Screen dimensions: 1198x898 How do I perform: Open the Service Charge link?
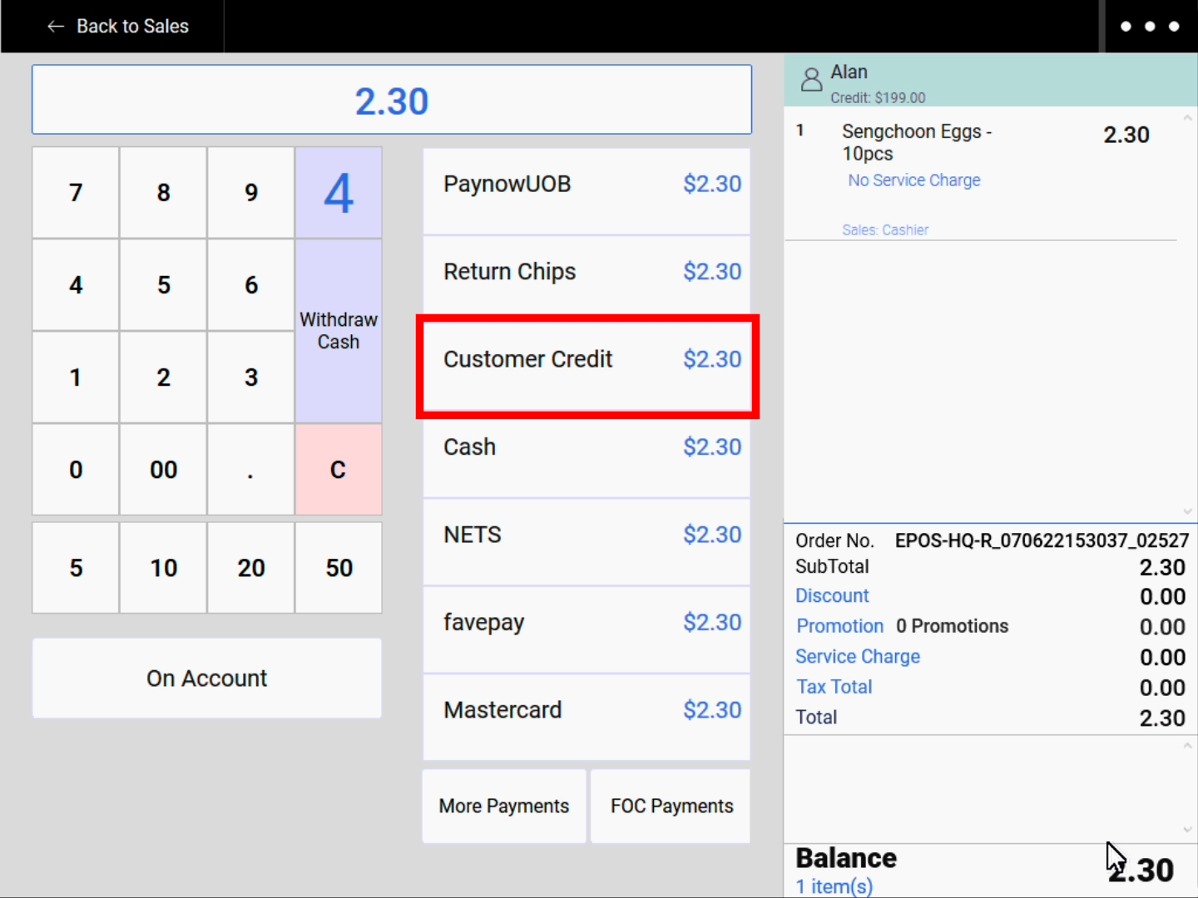point(858,657)
